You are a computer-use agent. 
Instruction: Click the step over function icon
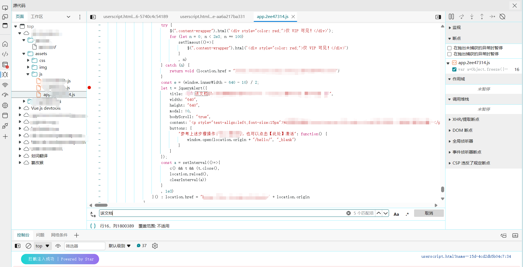[461, 17]
